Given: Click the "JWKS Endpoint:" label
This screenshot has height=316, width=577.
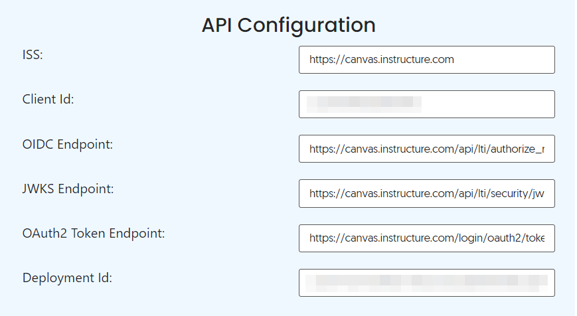Looking at the screenshot, I should pos(68,189).
